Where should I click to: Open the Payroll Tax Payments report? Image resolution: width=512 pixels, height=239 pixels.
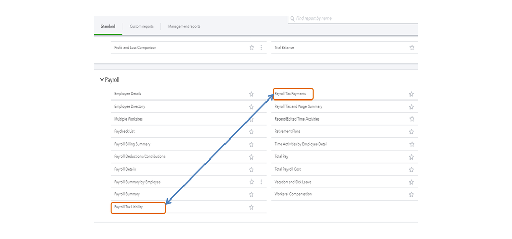pos(290,94)
